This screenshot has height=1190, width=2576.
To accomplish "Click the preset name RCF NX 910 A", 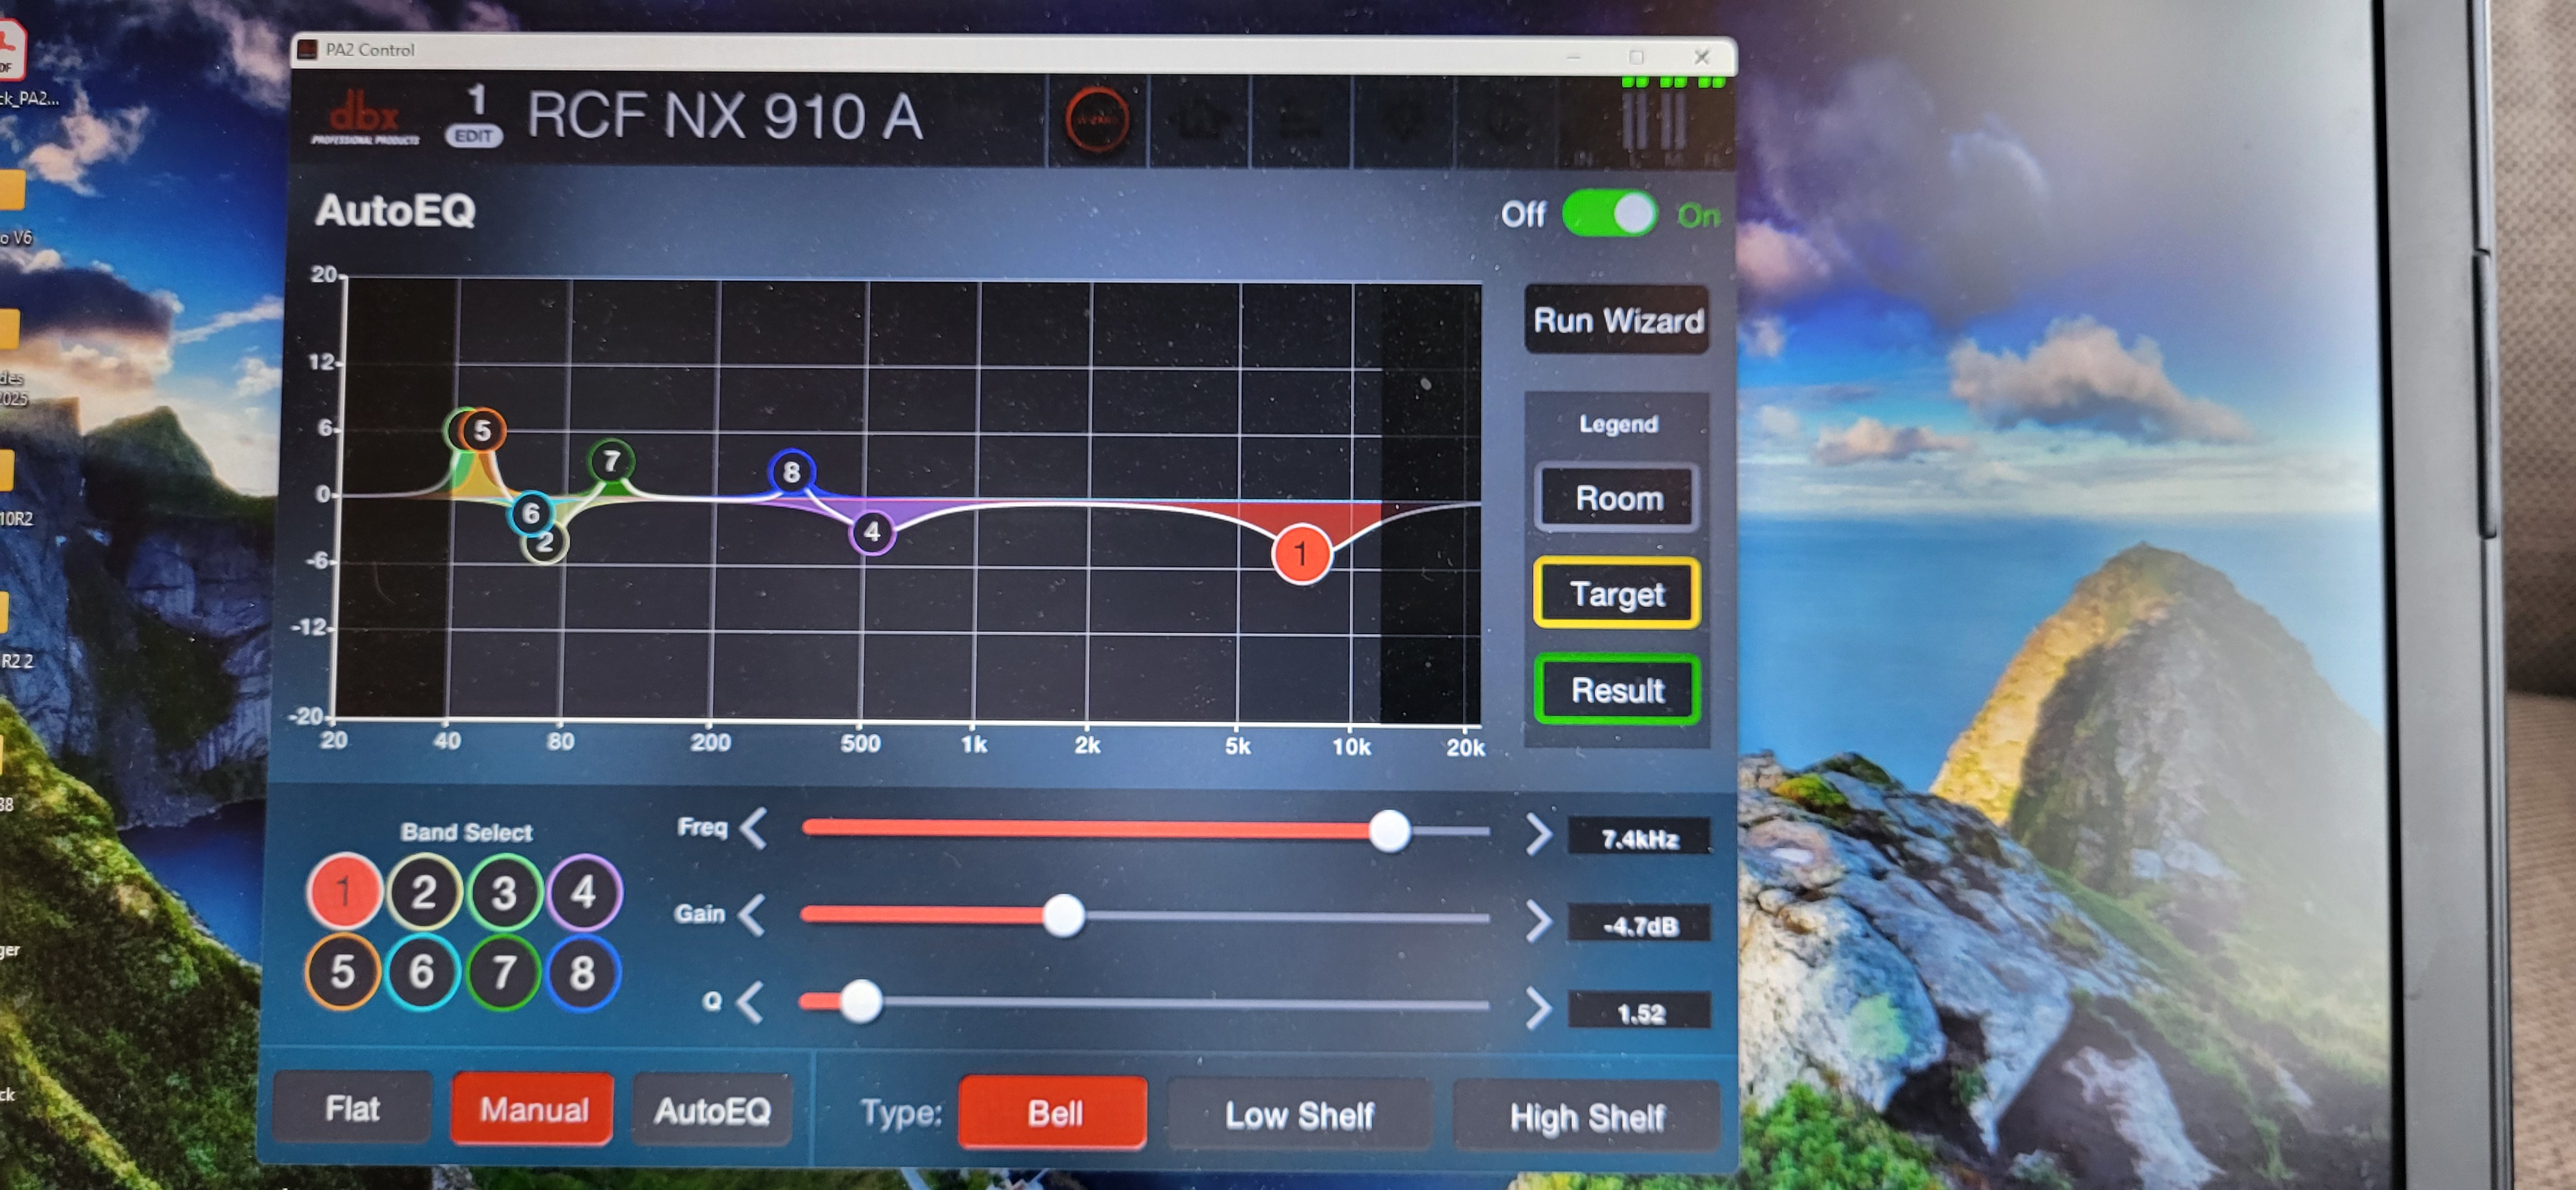I will 724,116.
